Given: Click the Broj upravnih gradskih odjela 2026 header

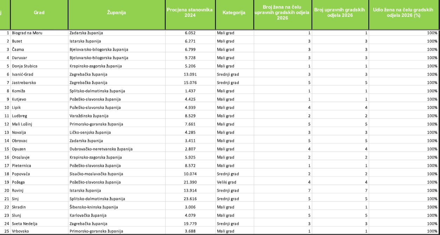Looking at the screenshot, I should [x=340, y=13].
